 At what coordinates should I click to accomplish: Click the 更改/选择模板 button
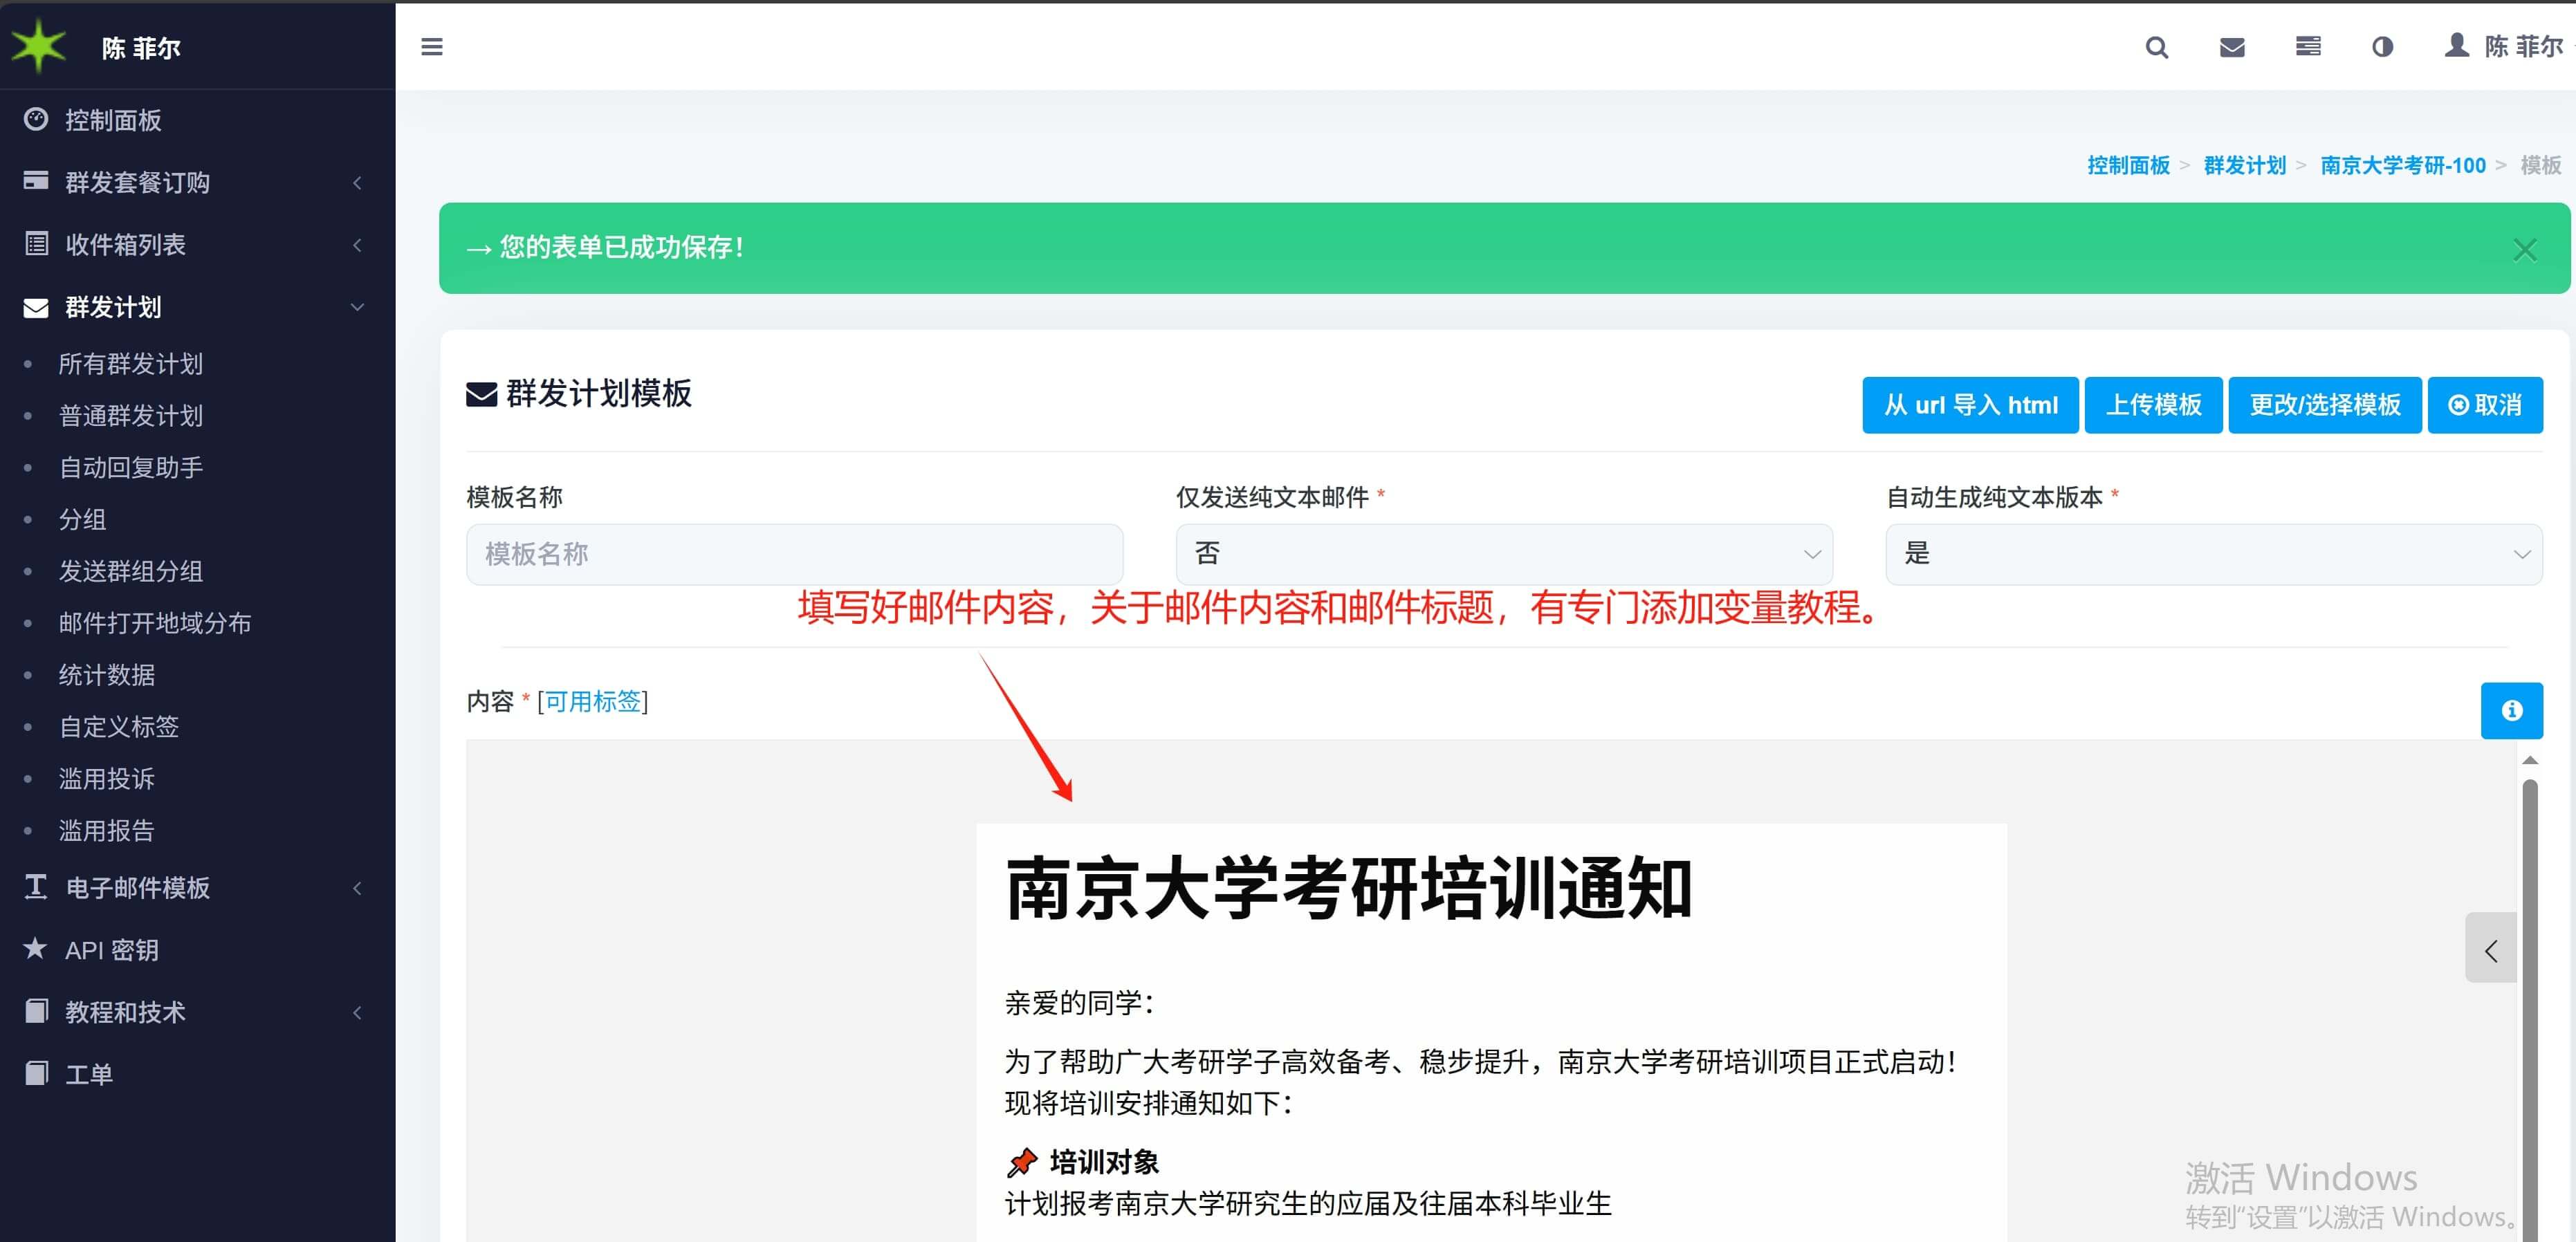(x=2325, y=405)
